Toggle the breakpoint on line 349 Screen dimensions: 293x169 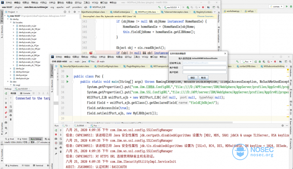[91, 53]
